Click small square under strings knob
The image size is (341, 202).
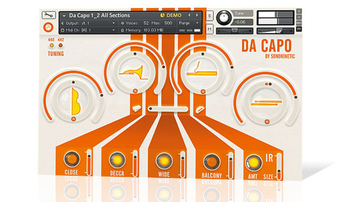coord(74,119)
